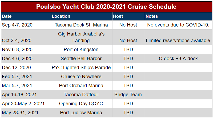Click the Notes column header
Screen dimensions: 214x119
(152, 16)
